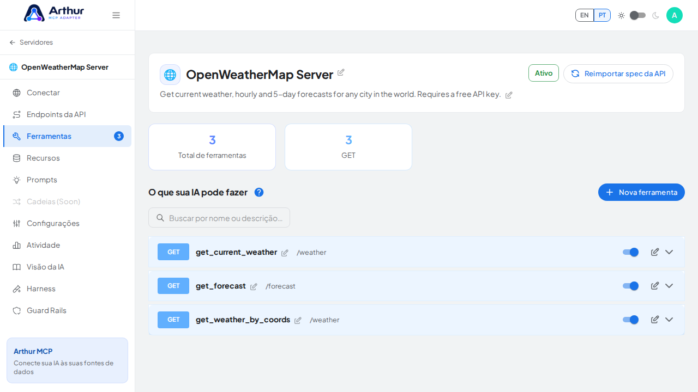This screenshot has height=392, width=698.
Task: Click the sun light-mode icon
Action: [621, 15]
